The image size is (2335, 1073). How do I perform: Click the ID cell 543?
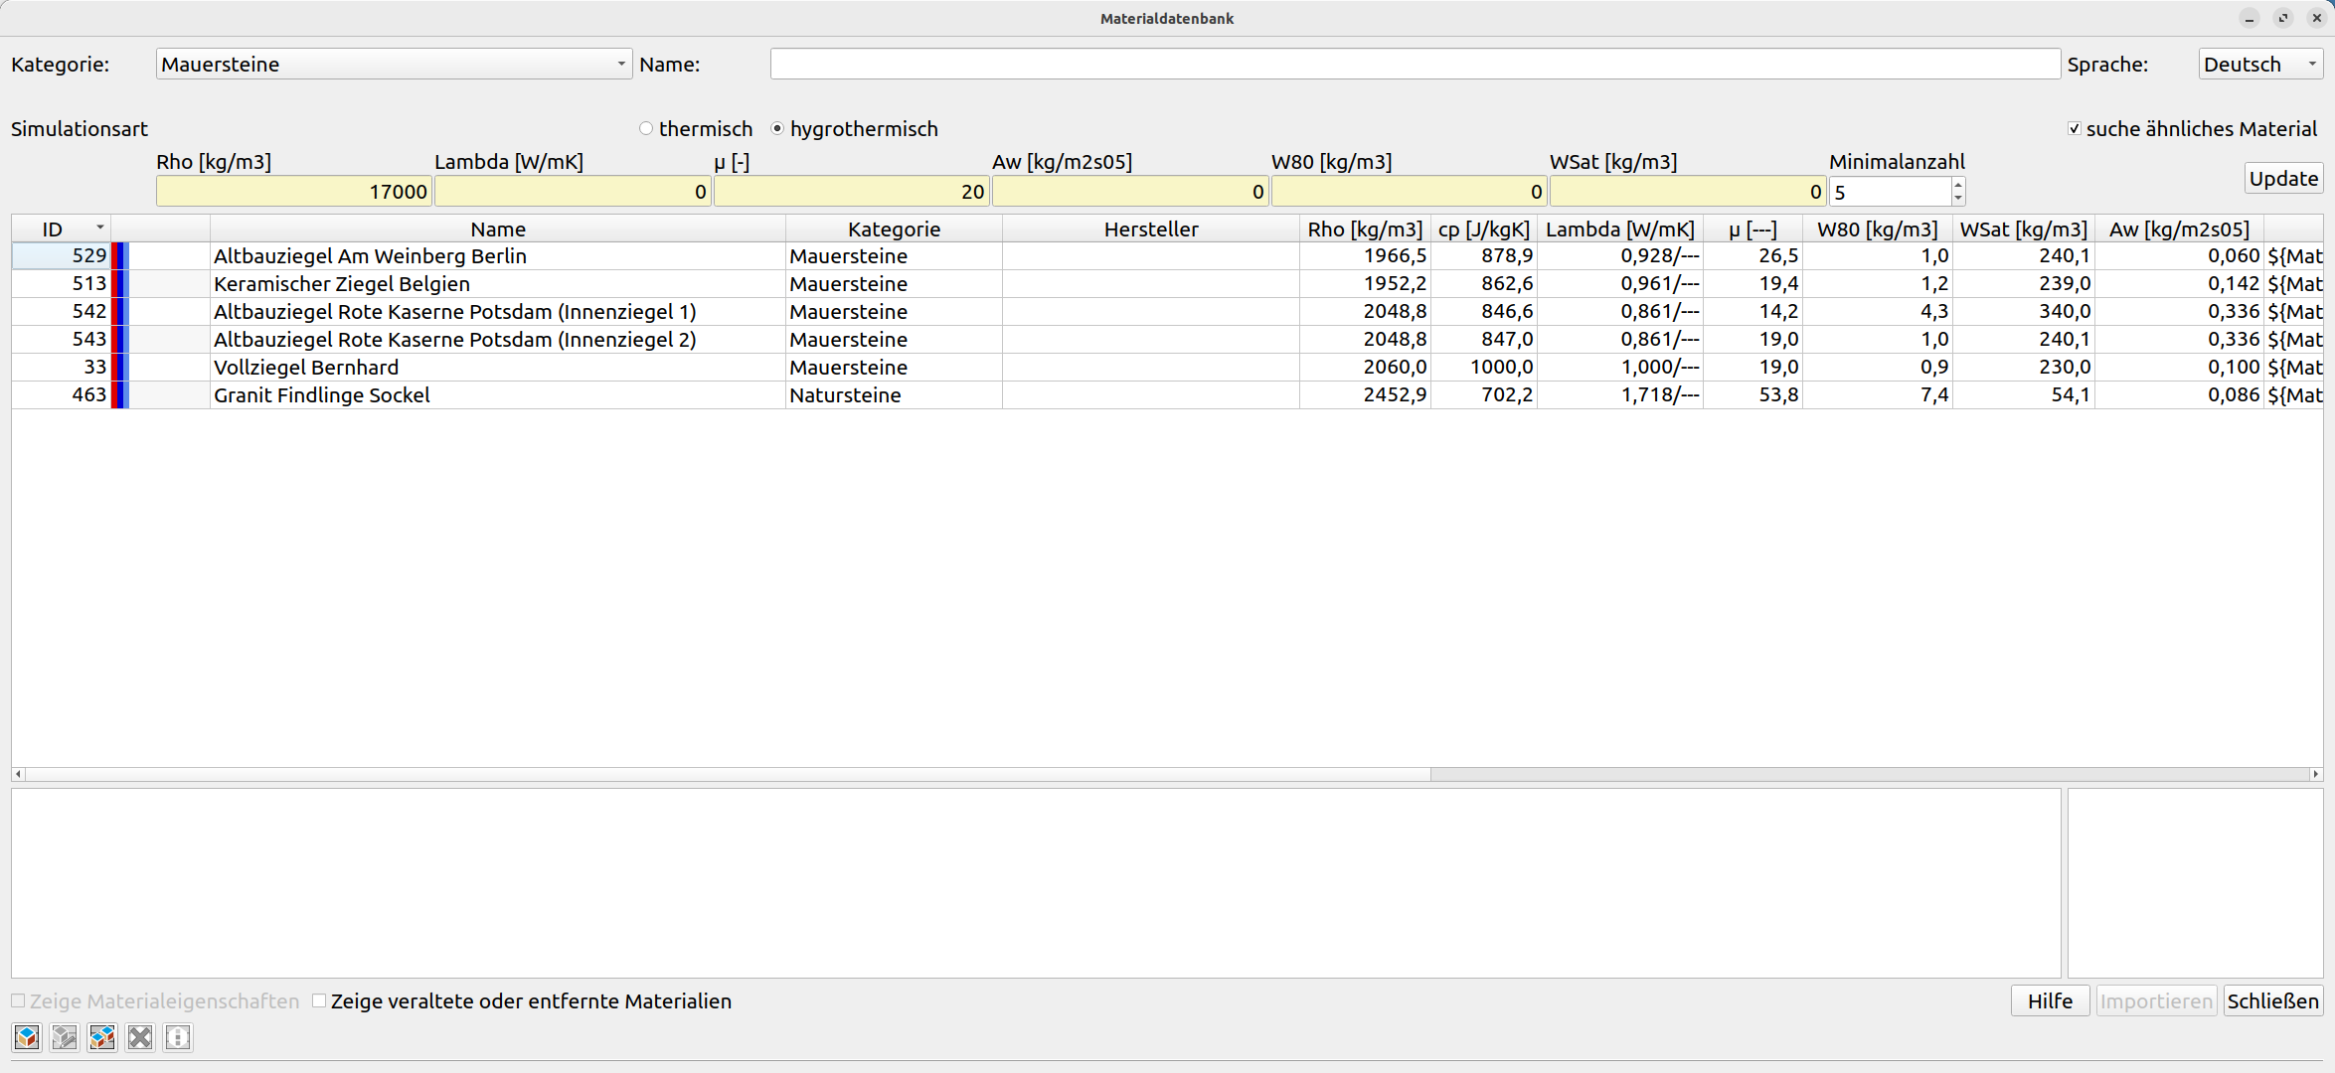click(62, 340)
